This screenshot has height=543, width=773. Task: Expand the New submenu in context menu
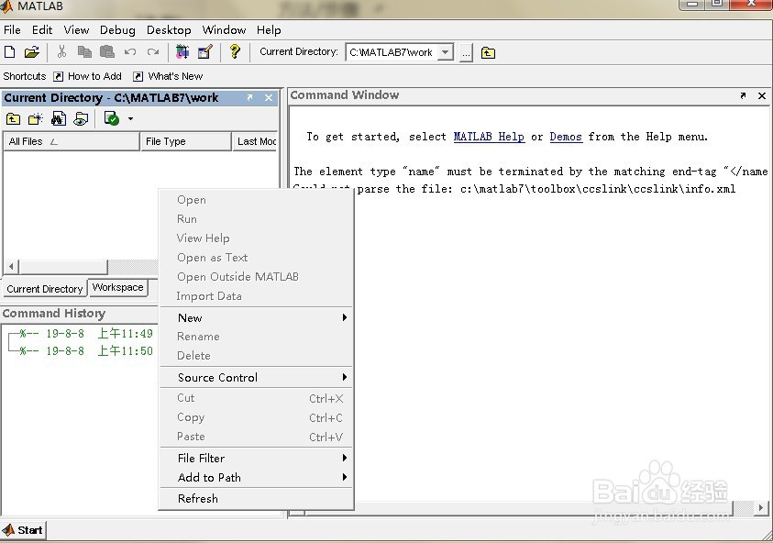257,317
